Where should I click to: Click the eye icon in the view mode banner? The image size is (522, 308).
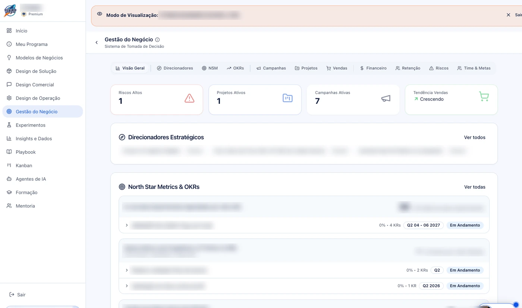(100, 14)
